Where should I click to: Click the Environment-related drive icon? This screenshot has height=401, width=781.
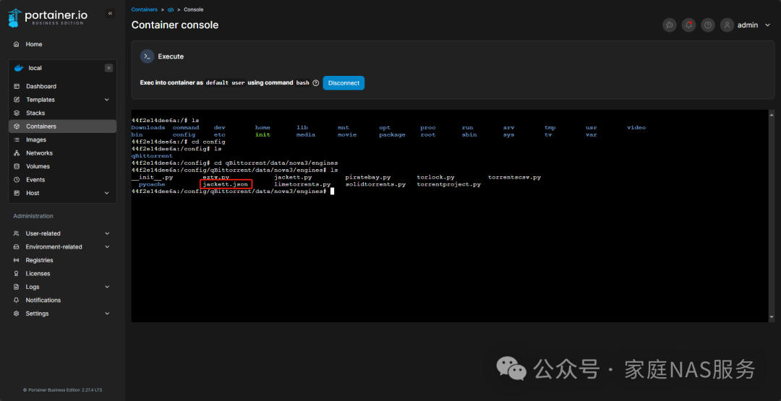17,247
